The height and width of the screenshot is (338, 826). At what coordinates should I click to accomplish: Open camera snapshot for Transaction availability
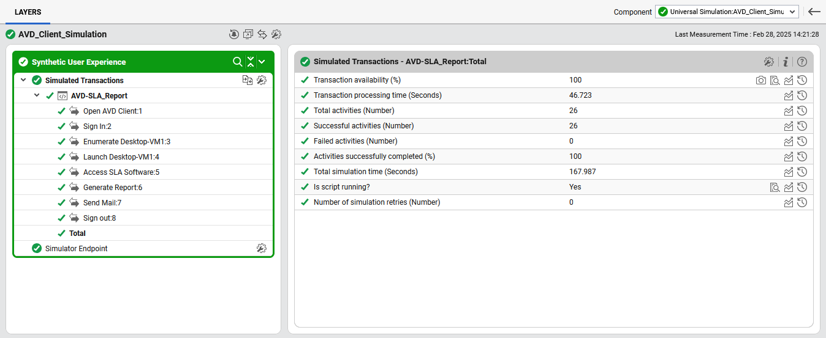click(760, 80)
